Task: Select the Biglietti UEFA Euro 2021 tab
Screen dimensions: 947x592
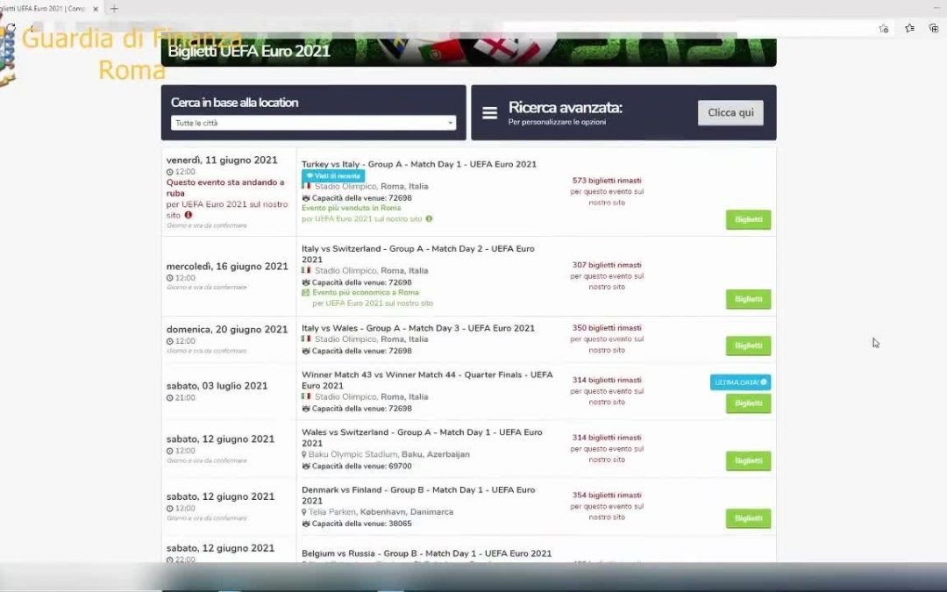Action: [44, 9]
